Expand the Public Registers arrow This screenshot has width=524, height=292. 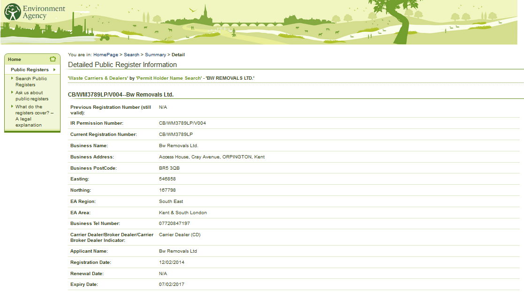pos(54,70)
